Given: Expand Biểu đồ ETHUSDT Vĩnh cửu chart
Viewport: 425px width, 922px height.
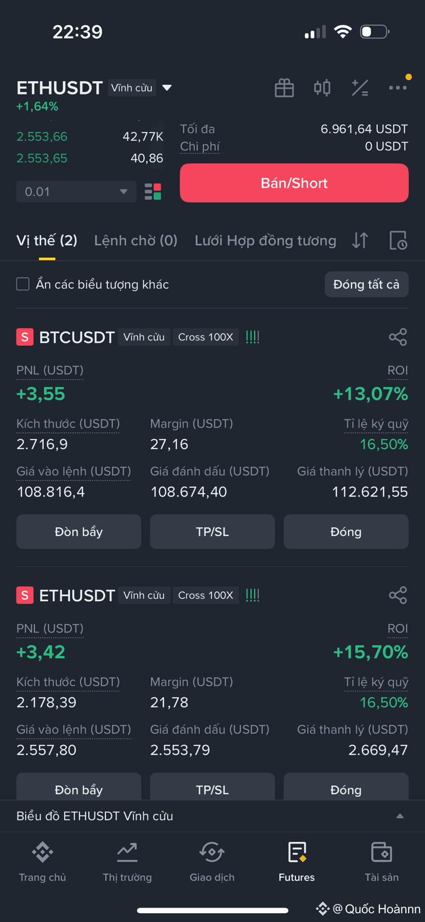Looking at the screenshot, I should pos(212,816).
